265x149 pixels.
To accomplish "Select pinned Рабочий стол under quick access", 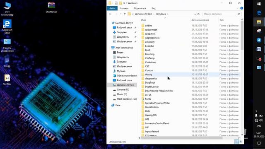I will [124, 28].
